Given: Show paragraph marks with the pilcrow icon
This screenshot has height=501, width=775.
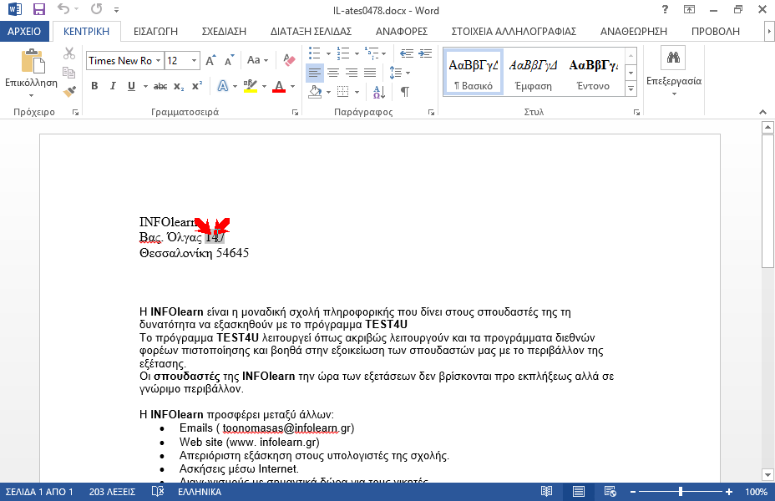Looking at the screenshot, I should pos(405,91).
